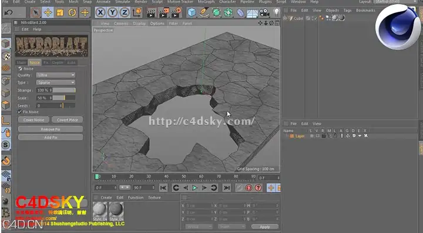Open the Object Manager Tags menu
The height and width of the screenshot is (233, 423).
point(347,10)
